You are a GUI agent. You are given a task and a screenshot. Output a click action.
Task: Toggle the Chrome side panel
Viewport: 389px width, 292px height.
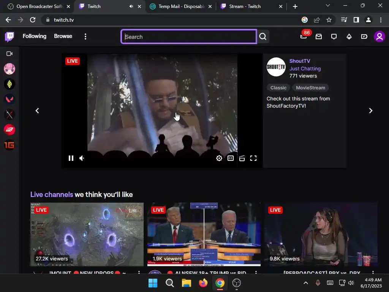pyautogui.click(x=356, y=20)
